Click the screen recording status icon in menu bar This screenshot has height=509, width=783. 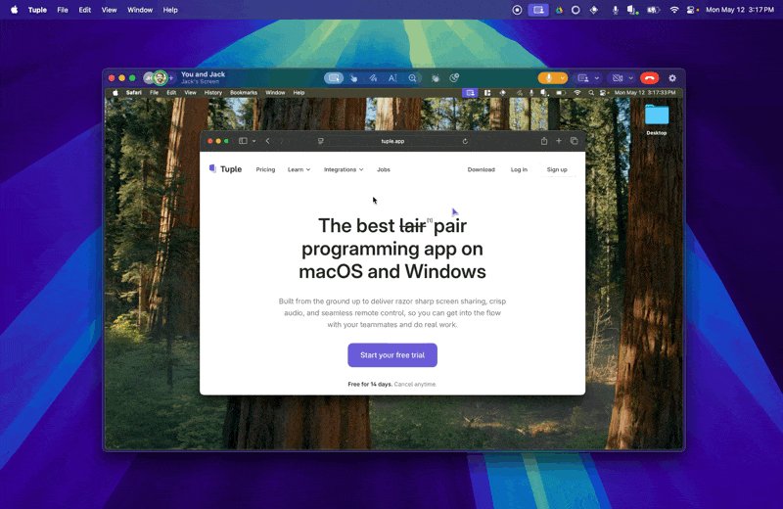coord(518,10)
